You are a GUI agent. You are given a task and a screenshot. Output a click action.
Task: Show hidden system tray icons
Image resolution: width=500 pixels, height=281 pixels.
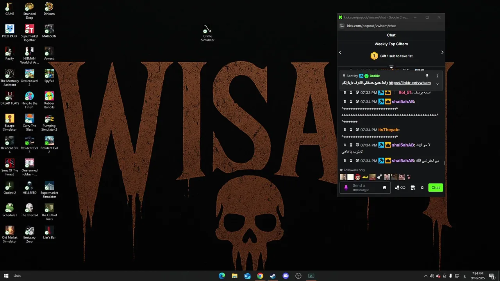(426, 276)
